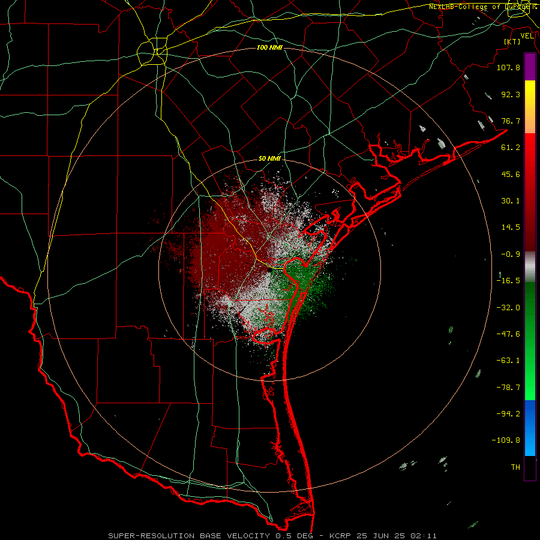This screenshot has width=540, height=540.
Task: Click the 100 NMI range ring label
Action: (269, 47)
